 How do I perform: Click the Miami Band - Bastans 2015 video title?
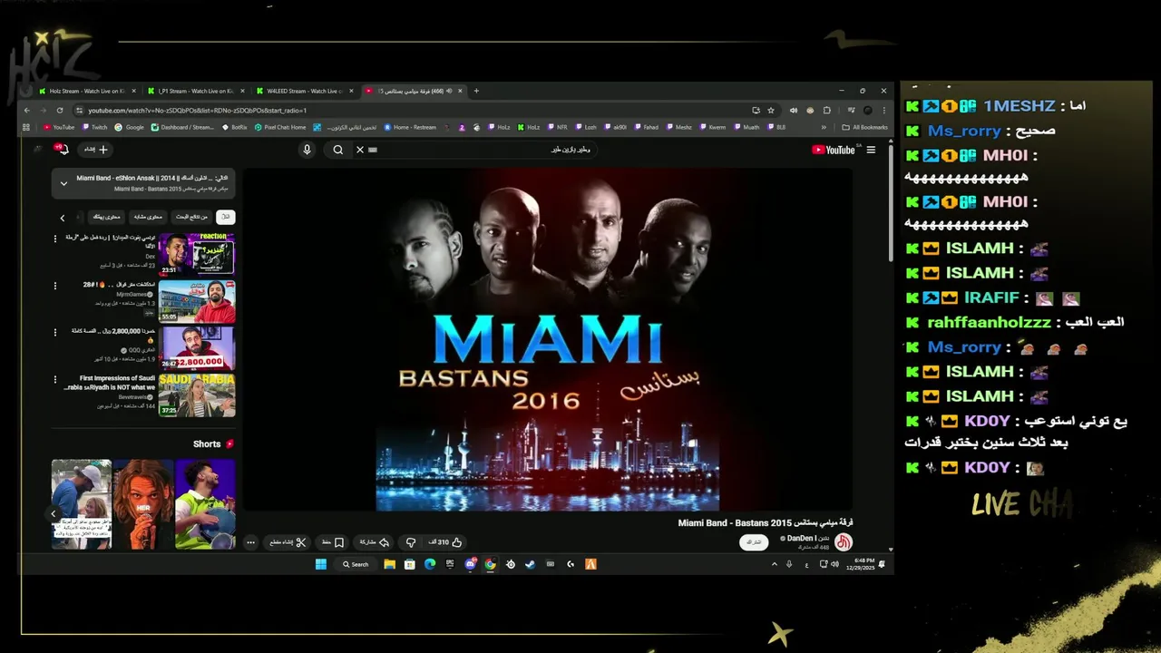[766, 523]
